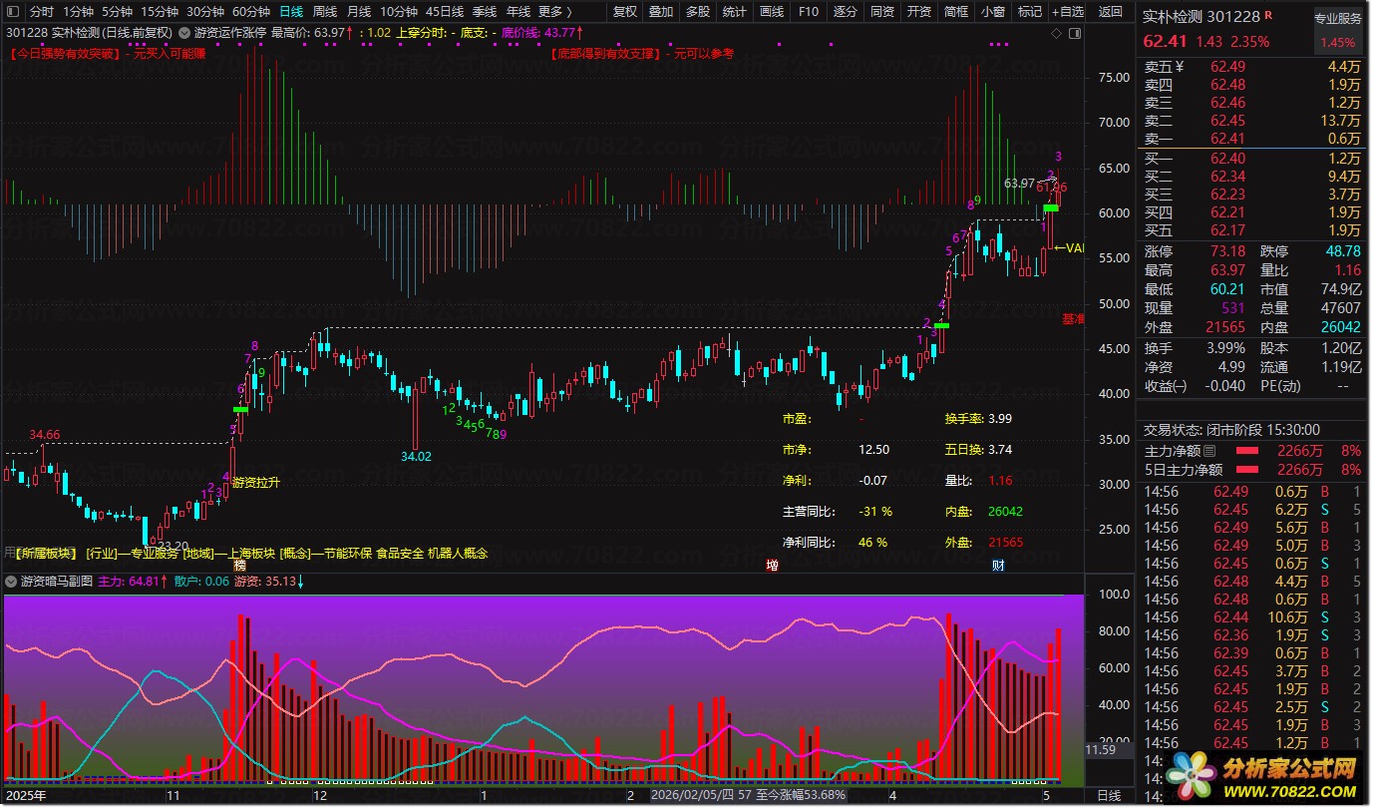The height and width of the screenshot is (808, 1373).
Task: Toggle 复权 price adjustment
Action: (625, 12)
